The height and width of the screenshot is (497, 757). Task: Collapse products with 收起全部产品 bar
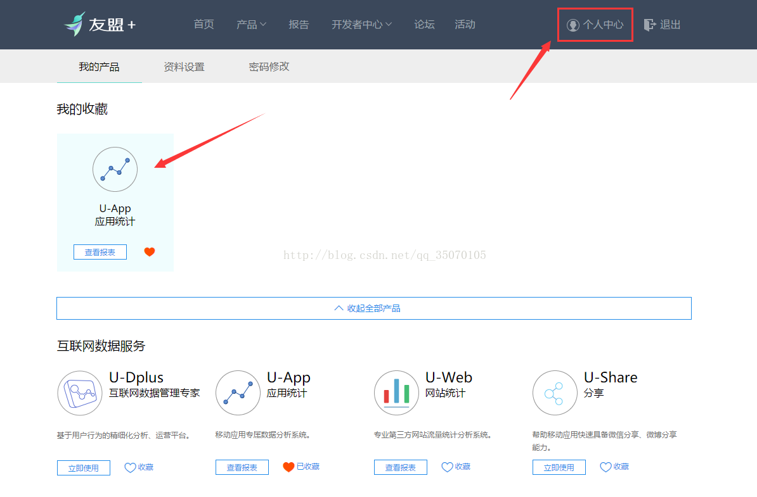click(373, 308)
